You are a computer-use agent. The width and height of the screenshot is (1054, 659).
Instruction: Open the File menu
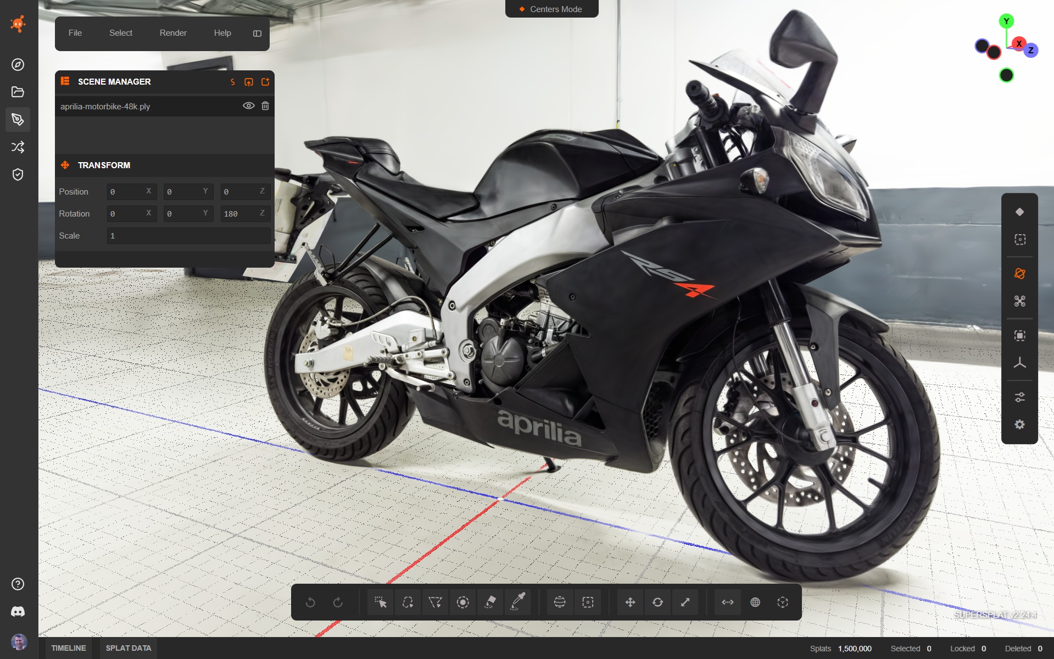point(75,33)
